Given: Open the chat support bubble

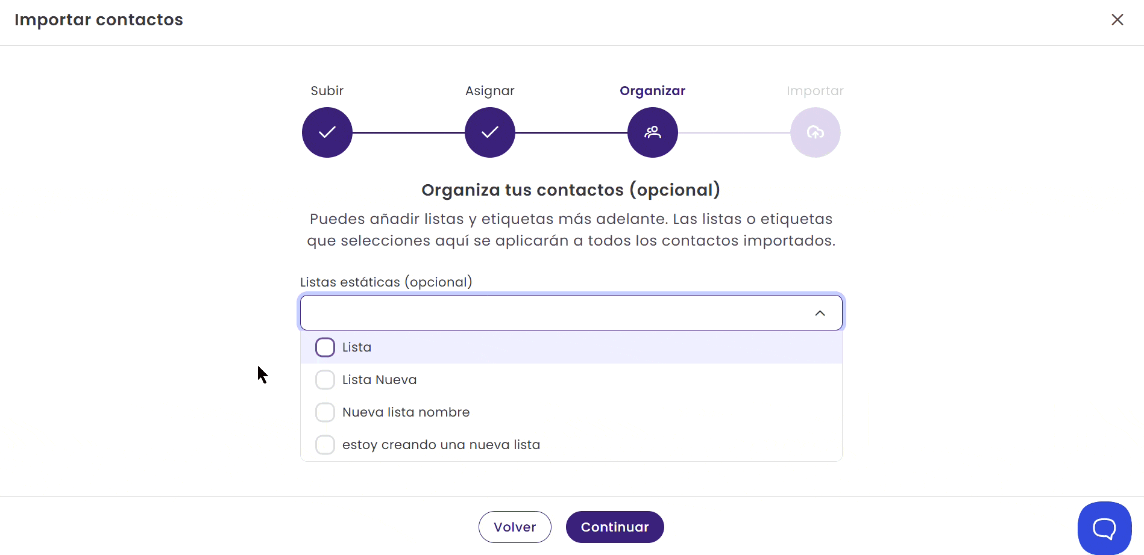Looking at the screenshot, I should point(1104,528).
